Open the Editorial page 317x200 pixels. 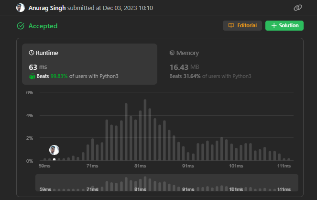click(242, 25)
